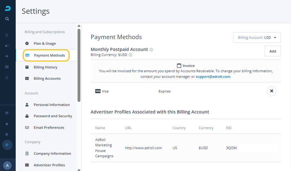Click the support@adroll.com email link

213,77
